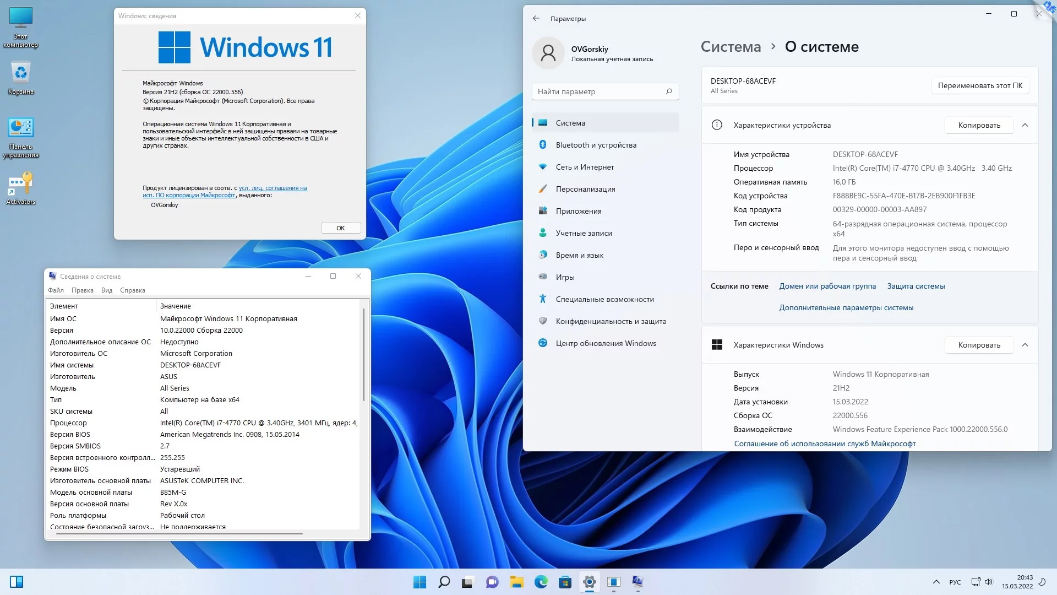Collapse Характеристики Windows section chevron

click(1025, 345)
